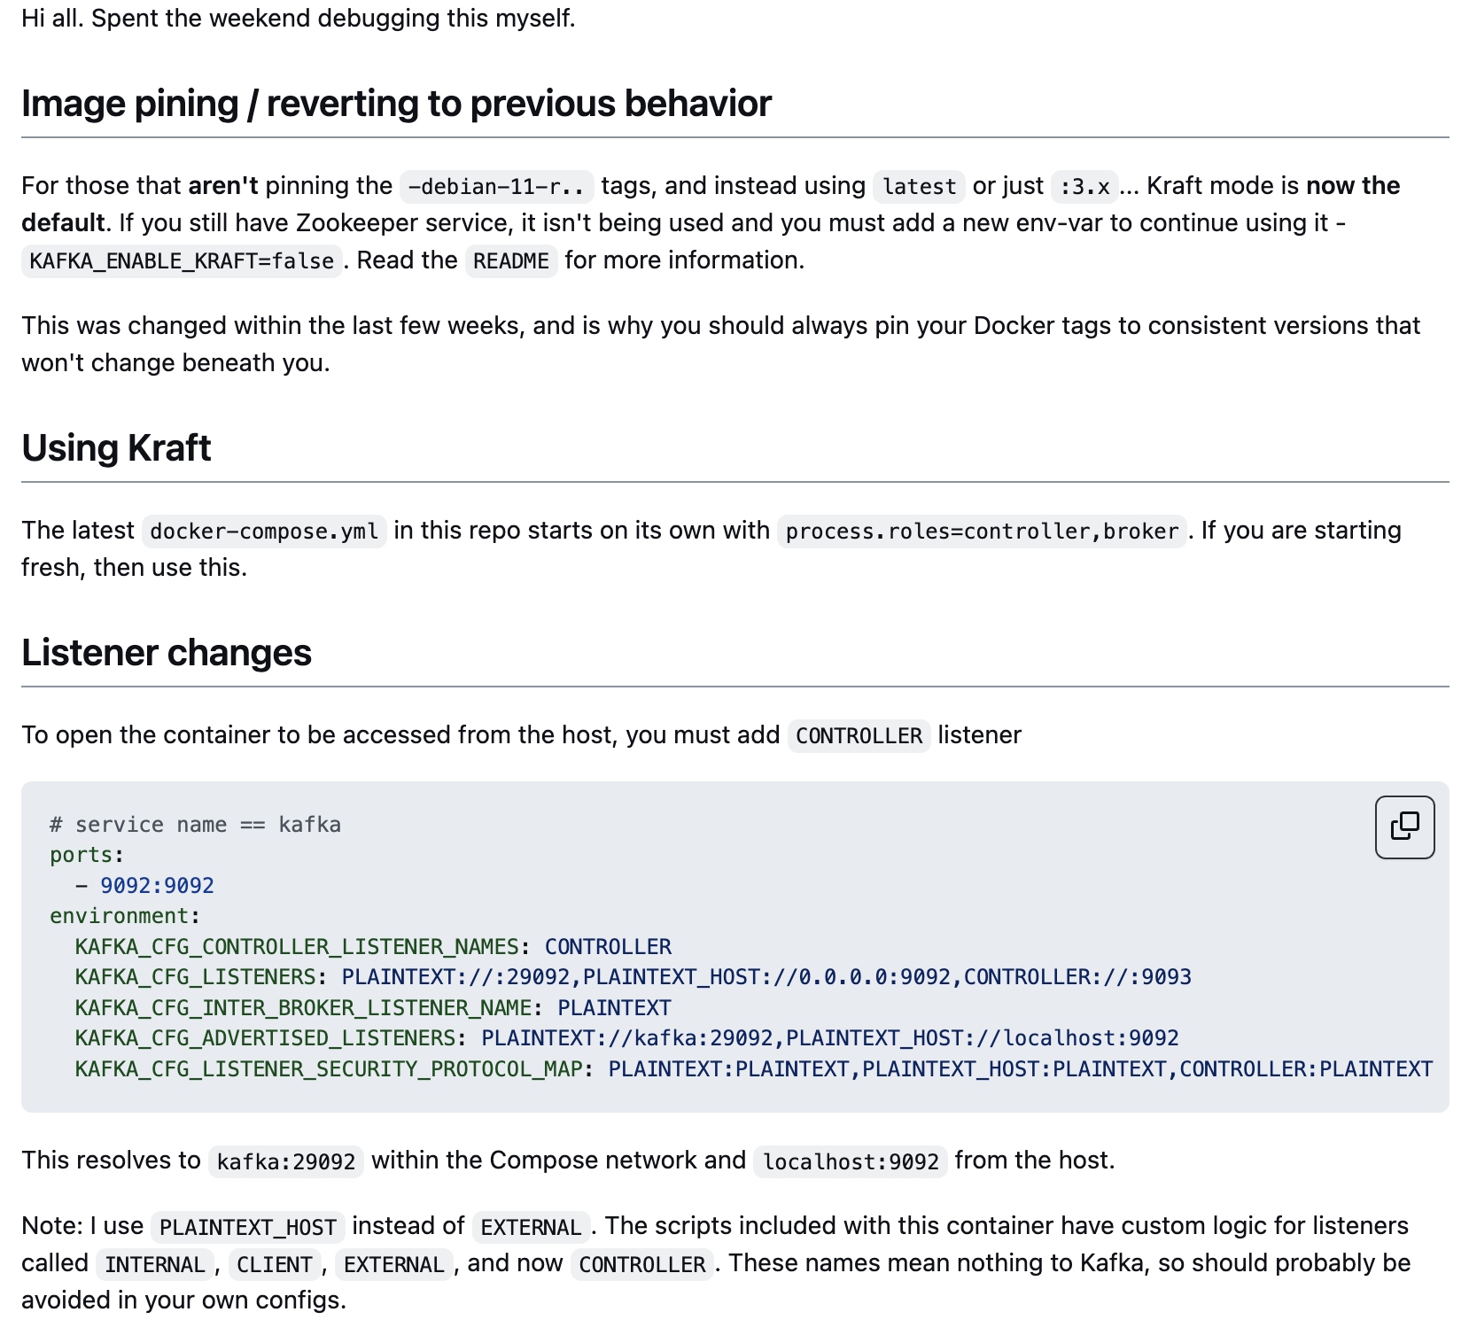Click the ":3.x" inline code tag
Image resolution: width=1469 pixels, height=1343 pixels.
click(x=1084, y=187)
